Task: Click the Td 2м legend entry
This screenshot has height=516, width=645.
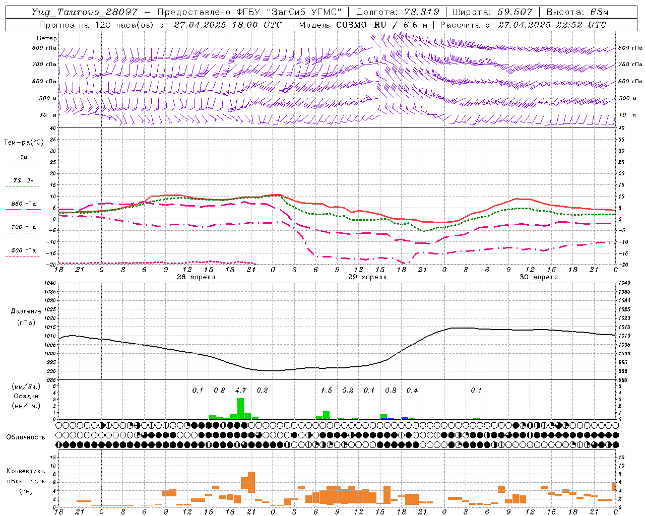Action: pos(24,180)
